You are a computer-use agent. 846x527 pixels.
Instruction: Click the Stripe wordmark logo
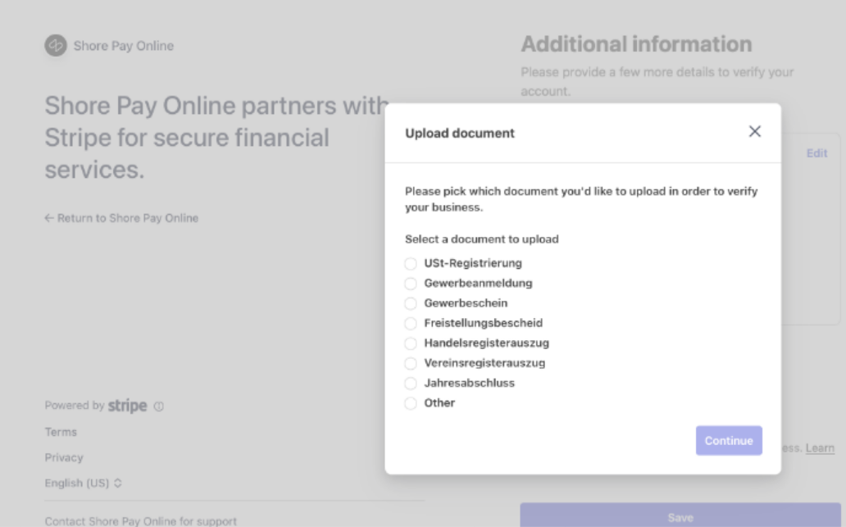[x=127, y=406]
